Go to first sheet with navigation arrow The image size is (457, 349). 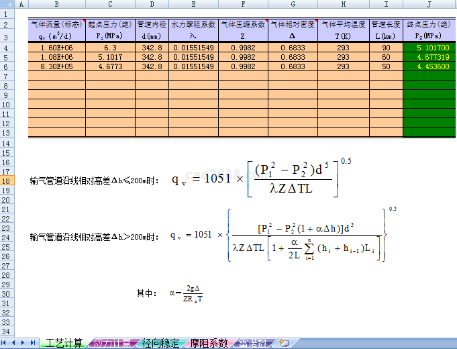click(x=6, y=343)
